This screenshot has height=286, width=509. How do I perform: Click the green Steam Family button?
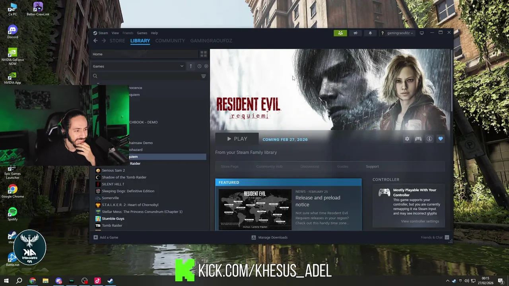[340, 33]
